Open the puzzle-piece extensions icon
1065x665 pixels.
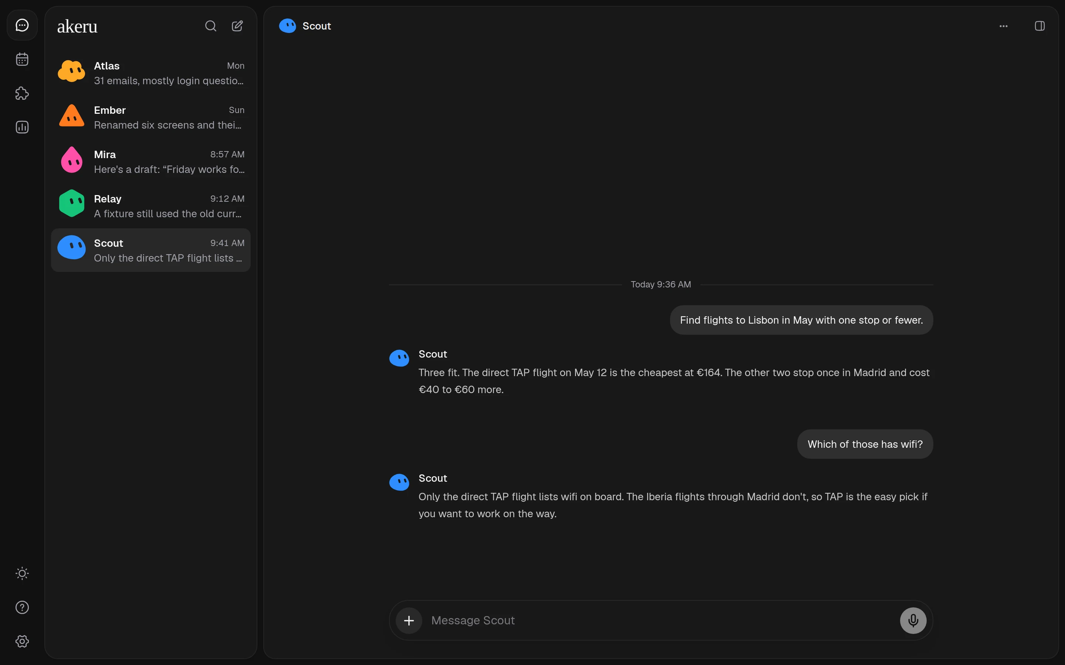coord(22,93)
